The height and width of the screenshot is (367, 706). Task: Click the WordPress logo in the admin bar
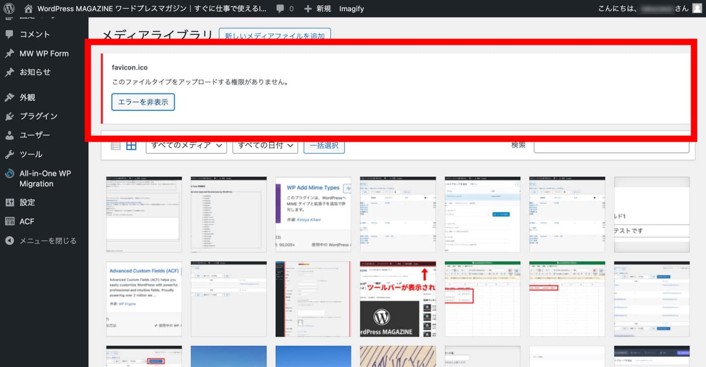click(9, 8)
